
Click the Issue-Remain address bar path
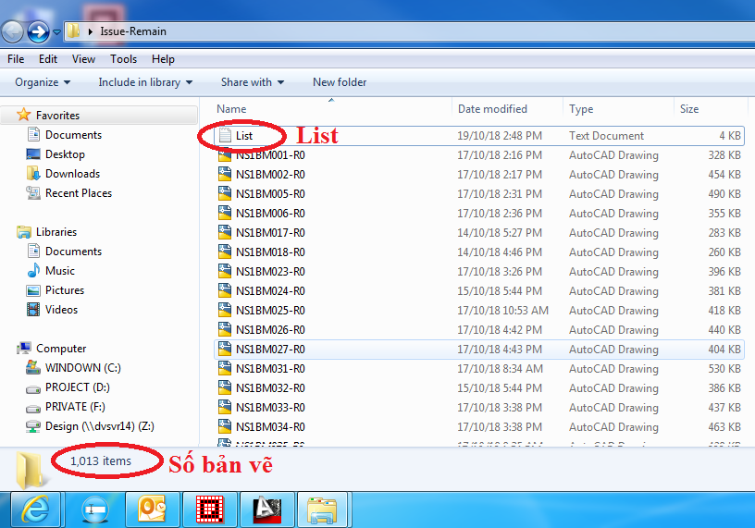point(133,31)
